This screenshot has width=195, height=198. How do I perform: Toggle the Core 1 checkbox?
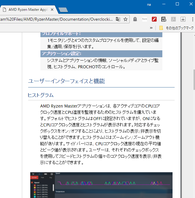[x=35, y=185]
